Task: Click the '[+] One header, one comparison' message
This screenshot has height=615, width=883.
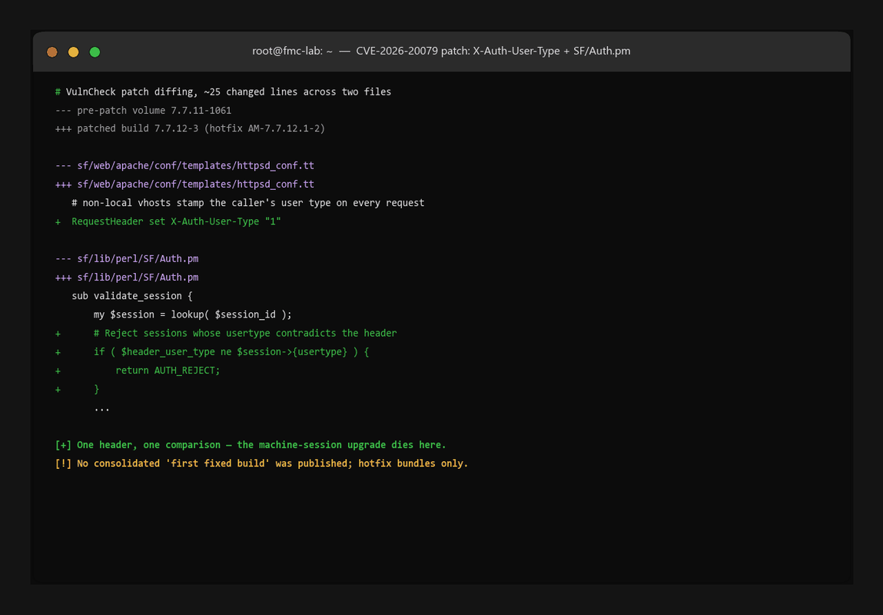Action: (x=251, y=445)
